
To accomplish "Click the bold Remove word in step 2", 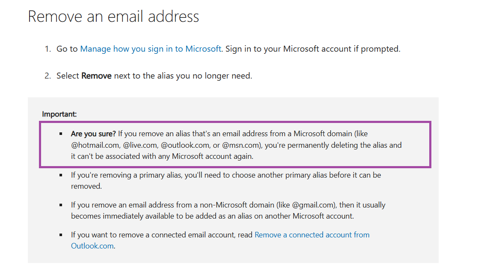I will coord(96,76).
